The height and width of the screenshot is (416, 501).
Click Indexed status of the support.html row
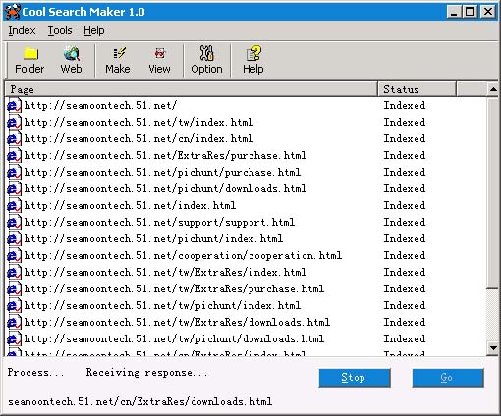pyautogui.click(x=405, y=222)
